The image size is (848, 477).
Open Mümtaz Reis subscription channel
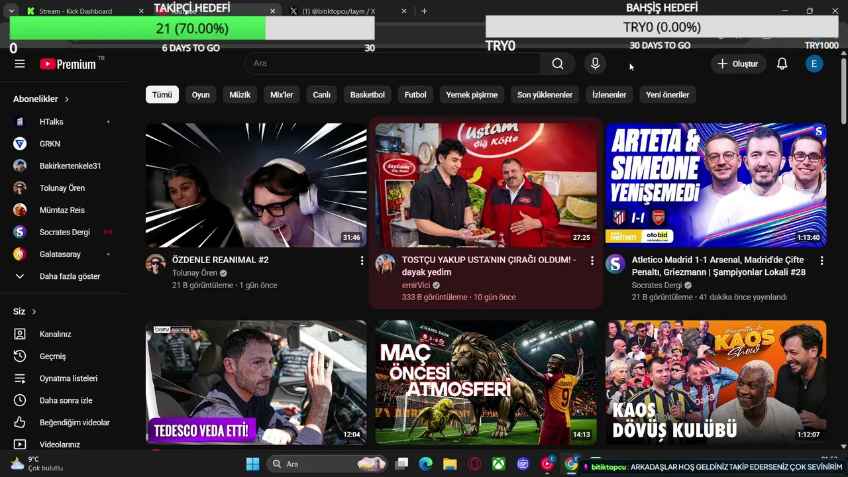pos(64,210)
